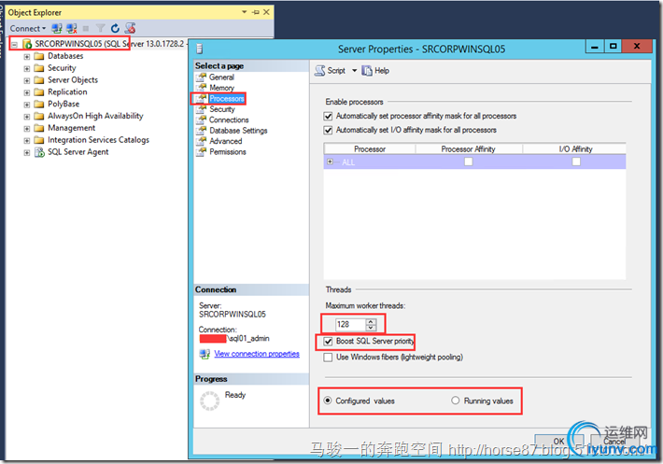Image resolution: width=663 pixels, height=464 pixels.
Task: Click the Connect Object Explorer icon
Action: tap(57, 28)
